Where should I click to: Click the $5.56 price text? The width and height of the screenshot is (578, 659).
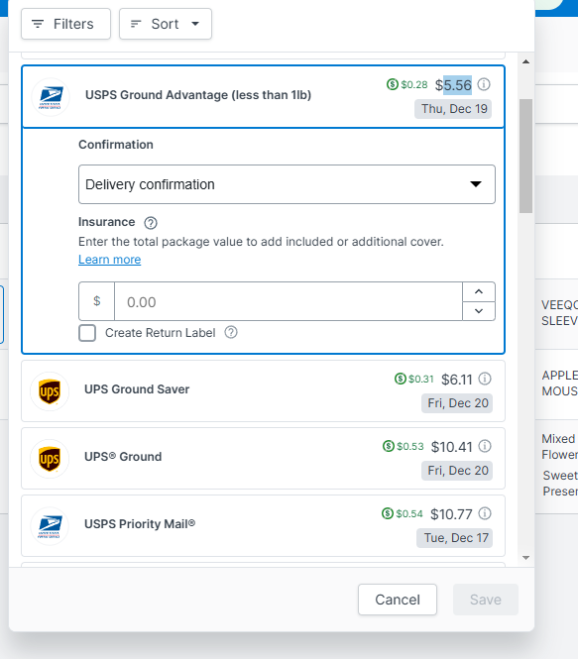pyautogui.click(x=453, y=85)
